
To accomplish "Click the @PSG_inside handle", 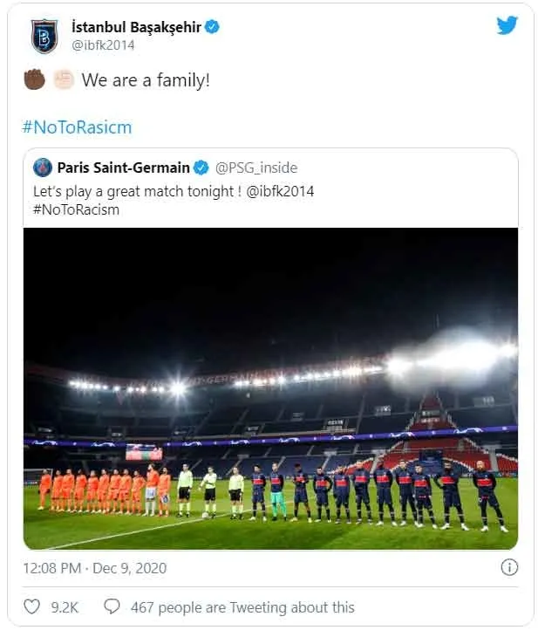I will (255, 168).
